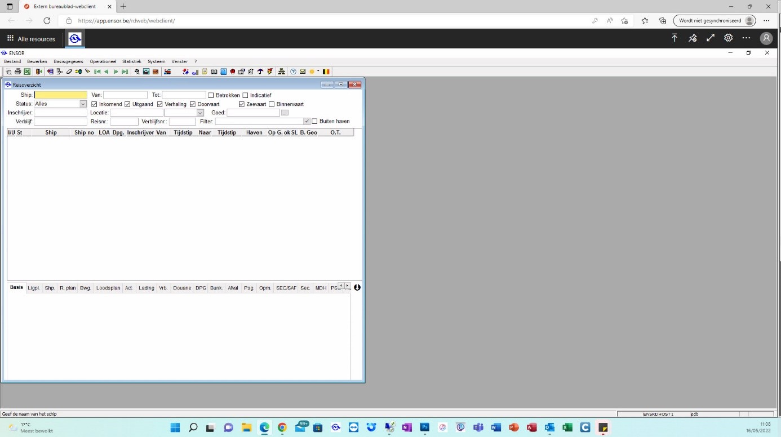Expand the Filter dropdown
Screen dimensions: 781x437
click(307, 122)
